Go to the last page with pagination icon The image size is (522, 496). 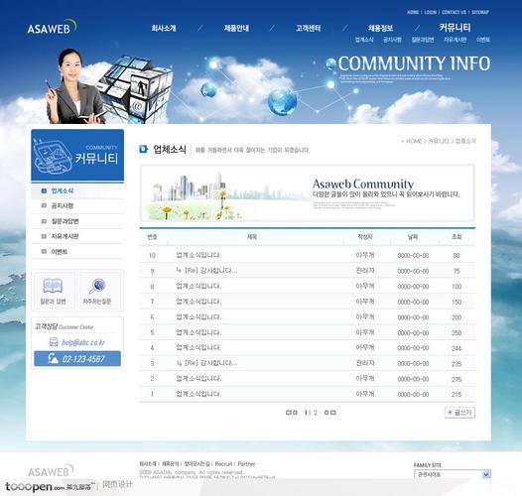(x=333, y=413)
